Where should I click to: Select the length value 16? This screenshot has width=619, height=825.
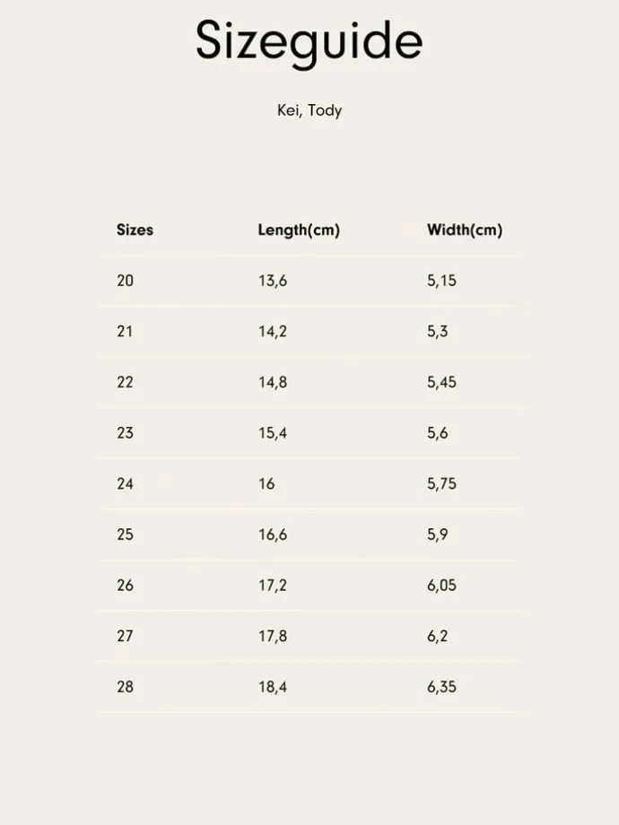point(266,483)
